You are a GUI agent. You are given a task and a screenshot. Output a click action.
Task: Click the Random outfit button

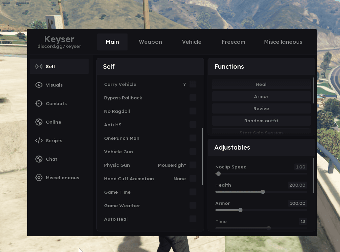click(261, 121)
